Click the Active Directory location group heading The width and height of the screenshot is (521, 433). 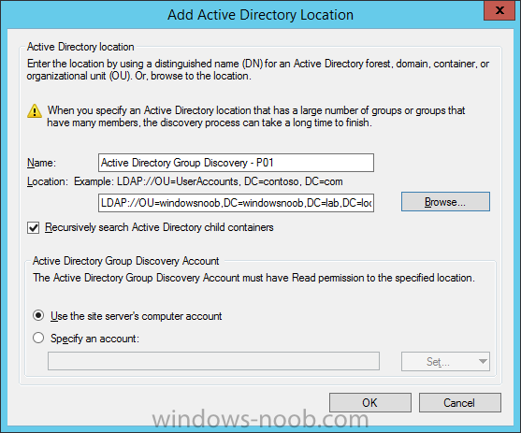pos(80,47)
